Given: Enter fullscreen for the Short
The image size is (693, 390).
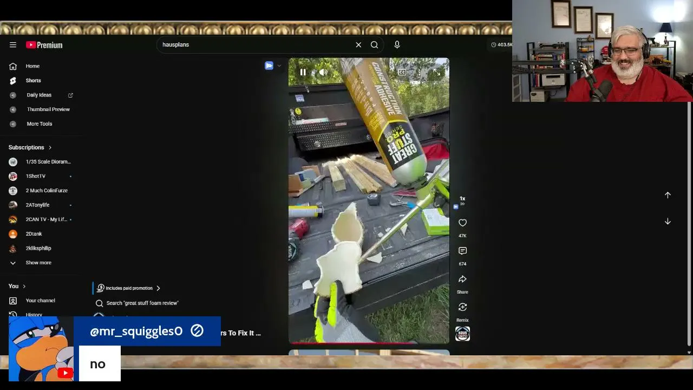Looking at the screenshot, I should tap(436, 72).
